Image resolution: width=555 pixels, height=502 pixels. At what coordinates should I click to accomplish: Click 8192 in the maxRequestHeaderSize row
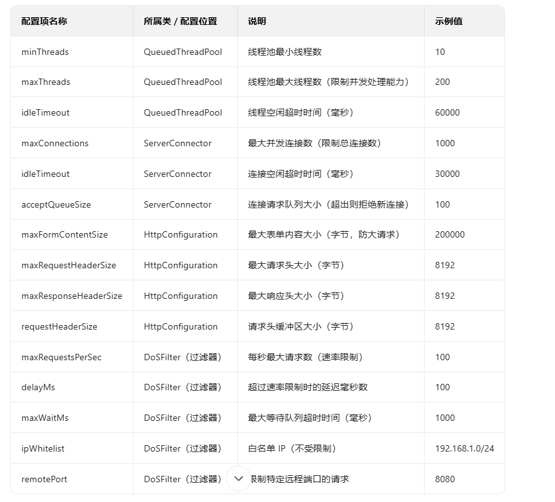point(445,266)
